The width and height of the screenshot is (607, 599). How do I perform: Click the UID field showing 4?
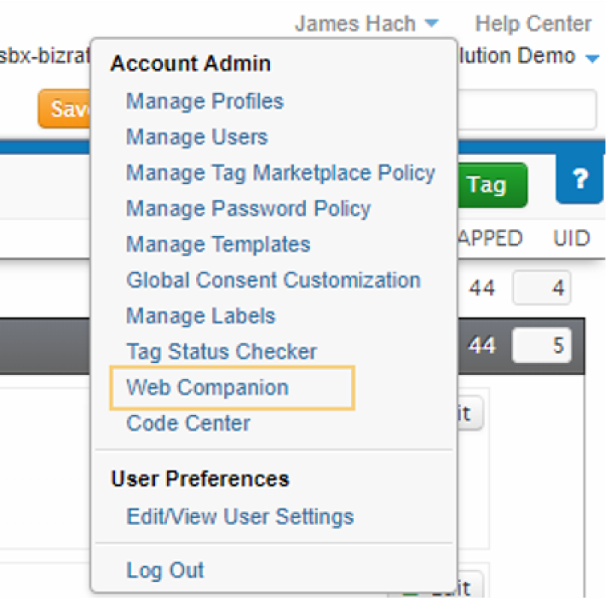pyautogui.click(x=541, y=288)
